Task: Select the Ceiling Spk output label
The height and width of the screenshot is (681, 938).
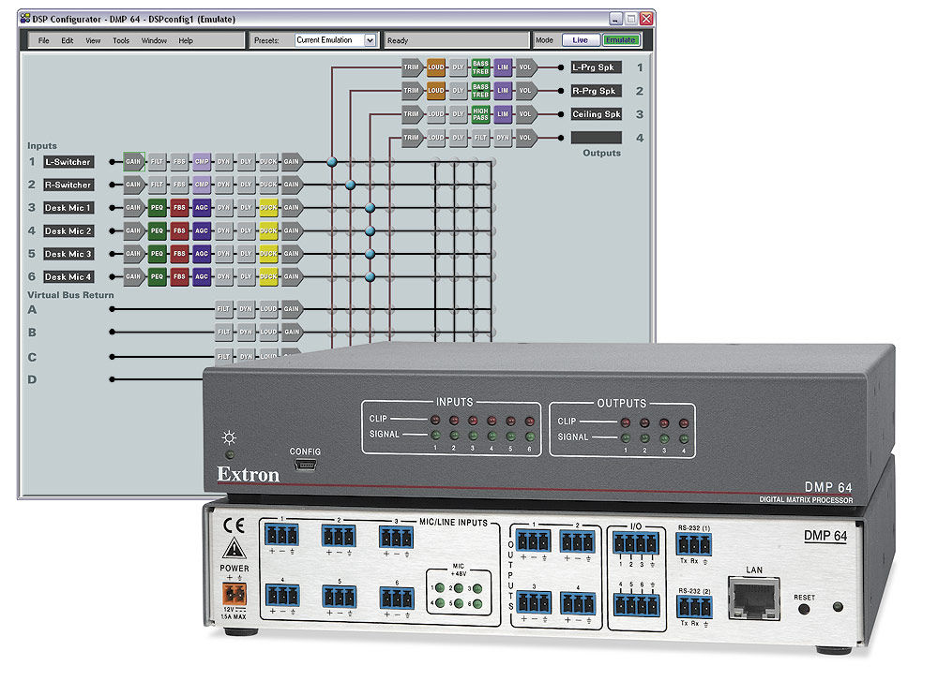Action: click(597, 114)
